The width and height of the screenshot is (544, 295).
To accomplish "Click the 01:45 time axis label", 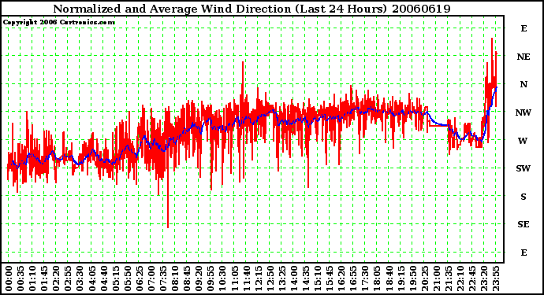I will 44,278.
